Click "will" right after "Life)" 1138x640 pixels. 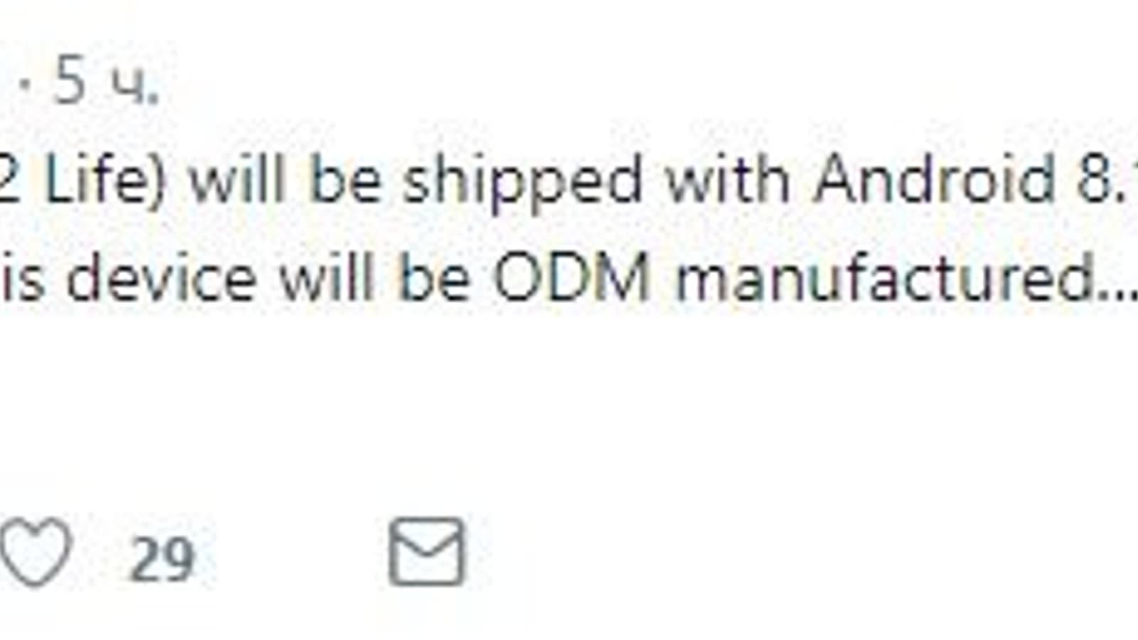point(238,179)
